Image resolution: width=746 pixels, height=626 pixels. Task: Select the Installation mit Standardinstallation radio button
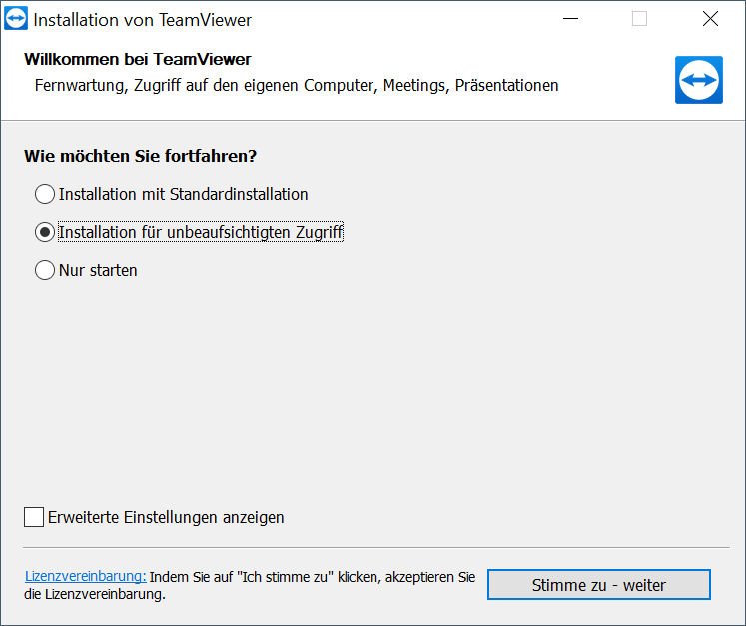pyautogui.click(x=45, y=194)
